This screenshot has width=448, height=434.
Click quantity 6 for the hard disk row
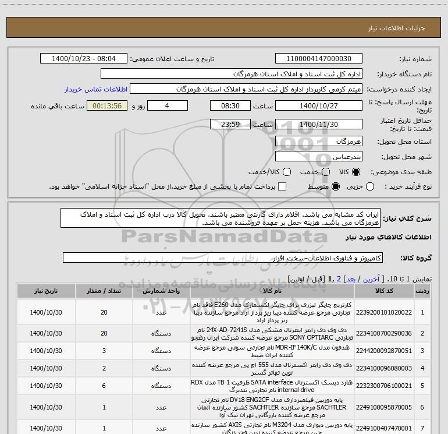[x=104, y=386]
